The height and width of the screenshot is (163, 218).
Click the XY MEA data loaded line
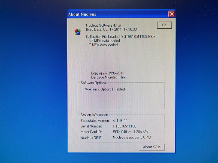click(x=104, y=41)
